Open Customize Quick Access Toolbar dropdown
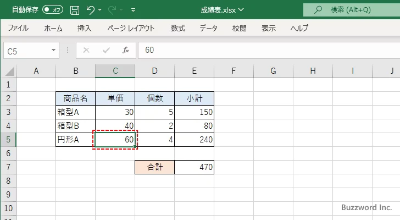 click(x=134, y=9)
